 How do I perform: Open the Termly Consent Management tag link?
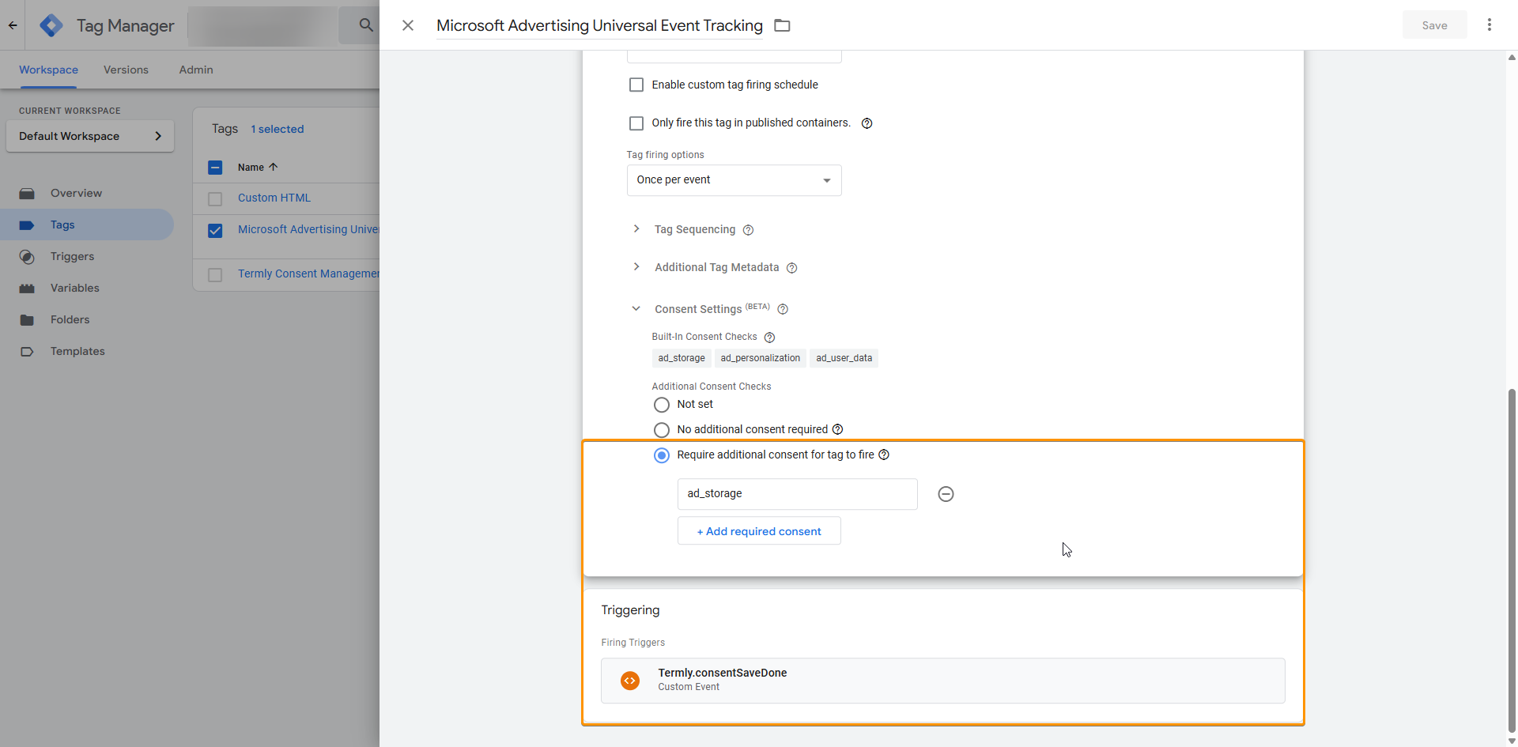pyautogui.click(x=308, y=274)
